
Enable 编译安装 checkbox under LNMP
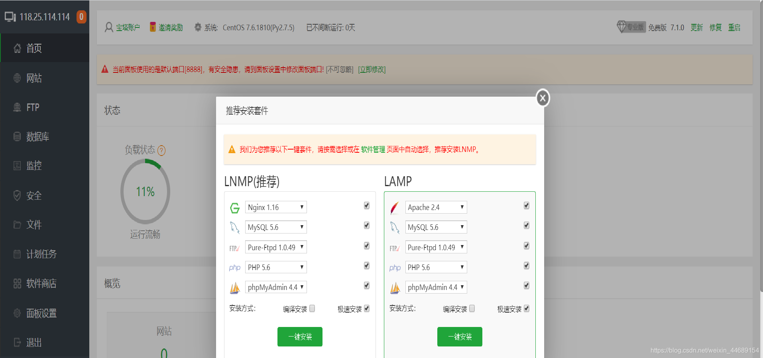tap(312, 308)
